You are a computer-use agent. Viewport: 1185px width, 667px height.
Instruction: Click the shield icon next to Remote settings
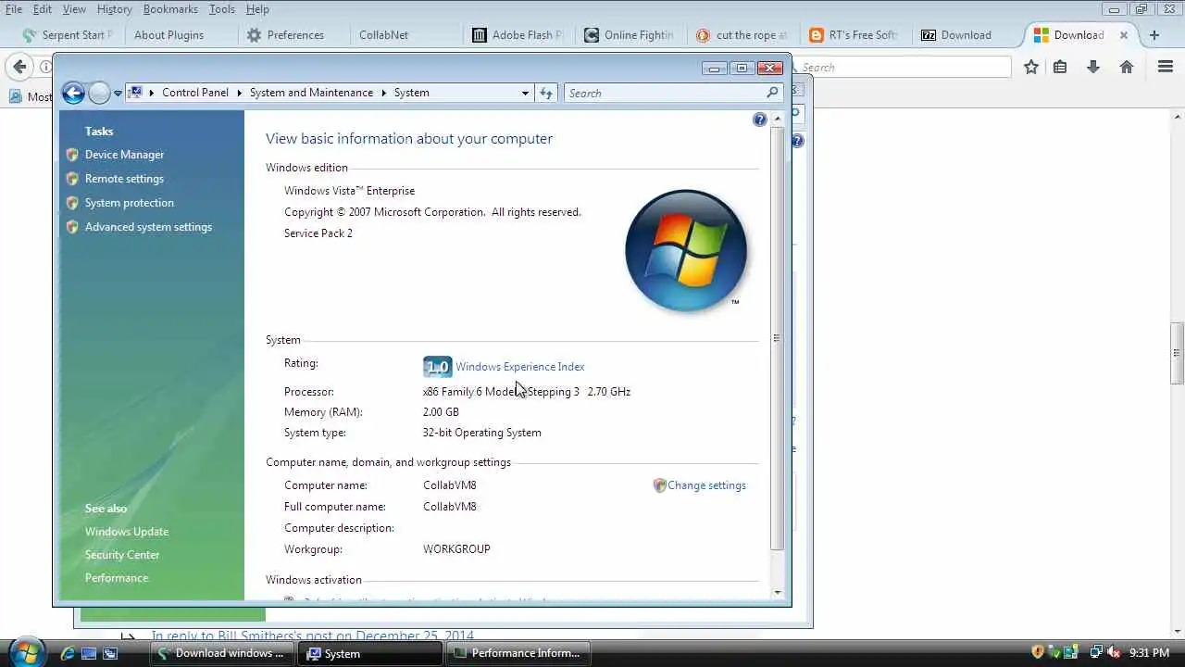point(72,179)
